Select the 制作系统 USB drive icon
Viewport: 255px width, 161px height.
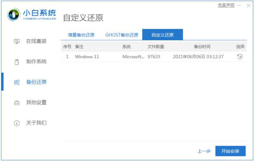coord(16,62)
